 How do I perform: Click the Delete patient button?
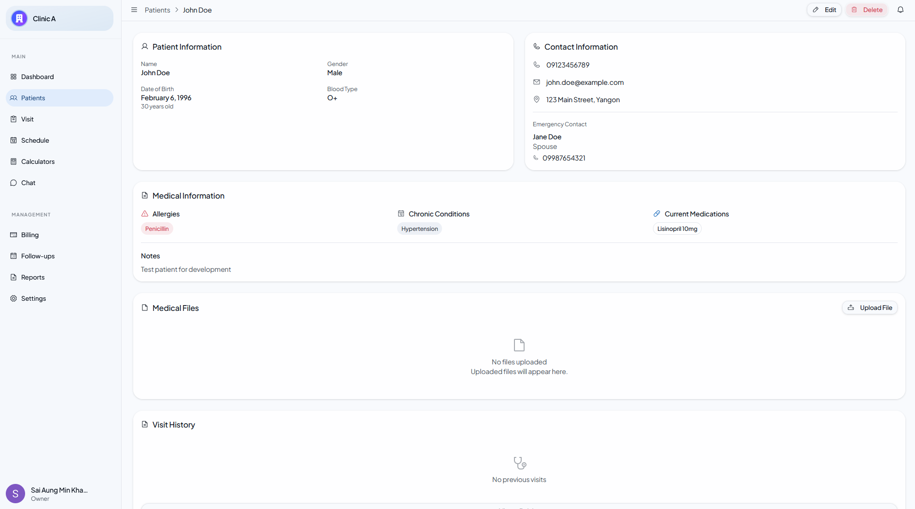pyautogui.click(x=867, y=10)
